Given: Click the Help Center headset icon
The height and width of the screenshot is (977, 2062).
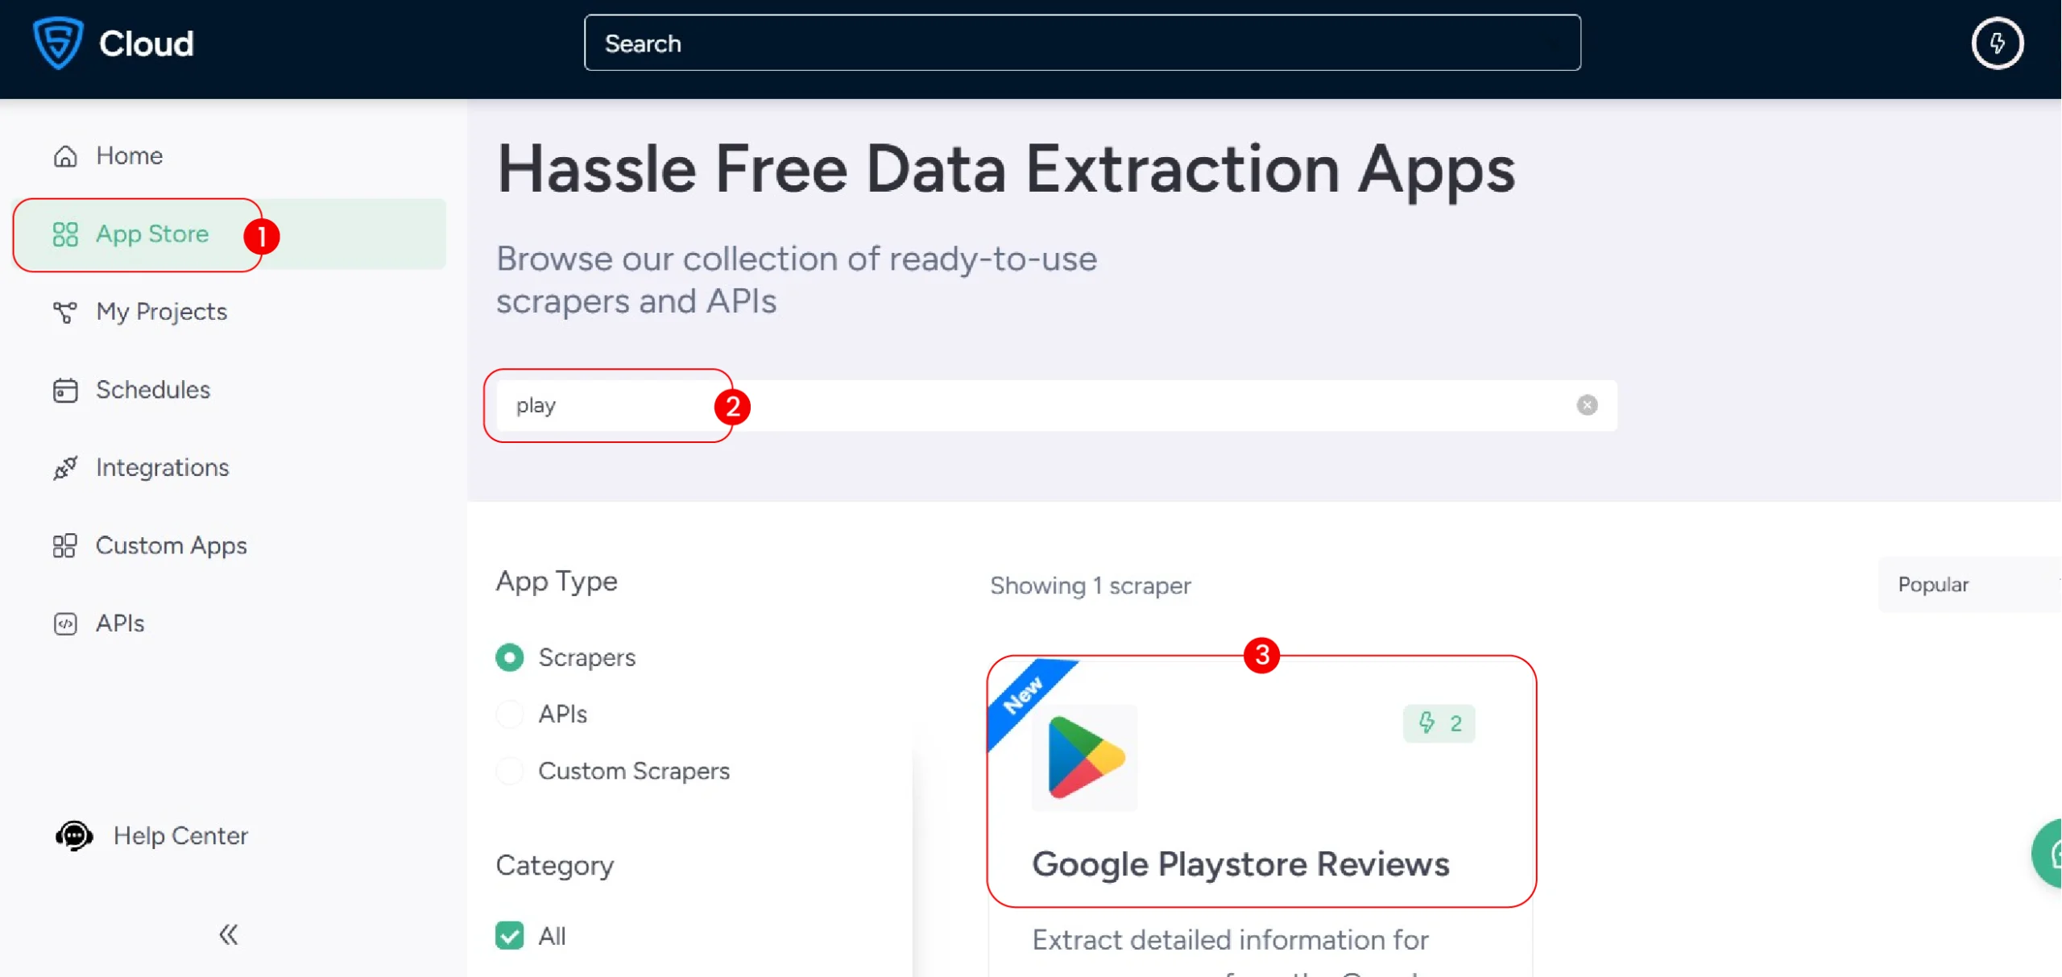Looking at the screenshot, I should click(74, 835).
